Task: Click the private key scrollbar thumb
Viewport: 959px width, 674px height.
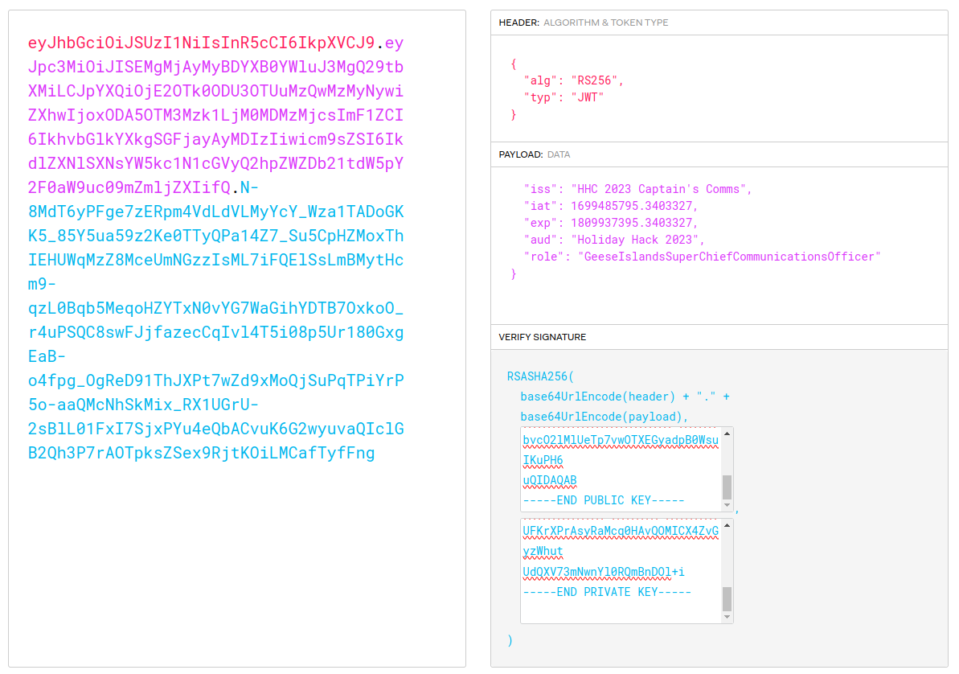Action: (x=727, y=598)
